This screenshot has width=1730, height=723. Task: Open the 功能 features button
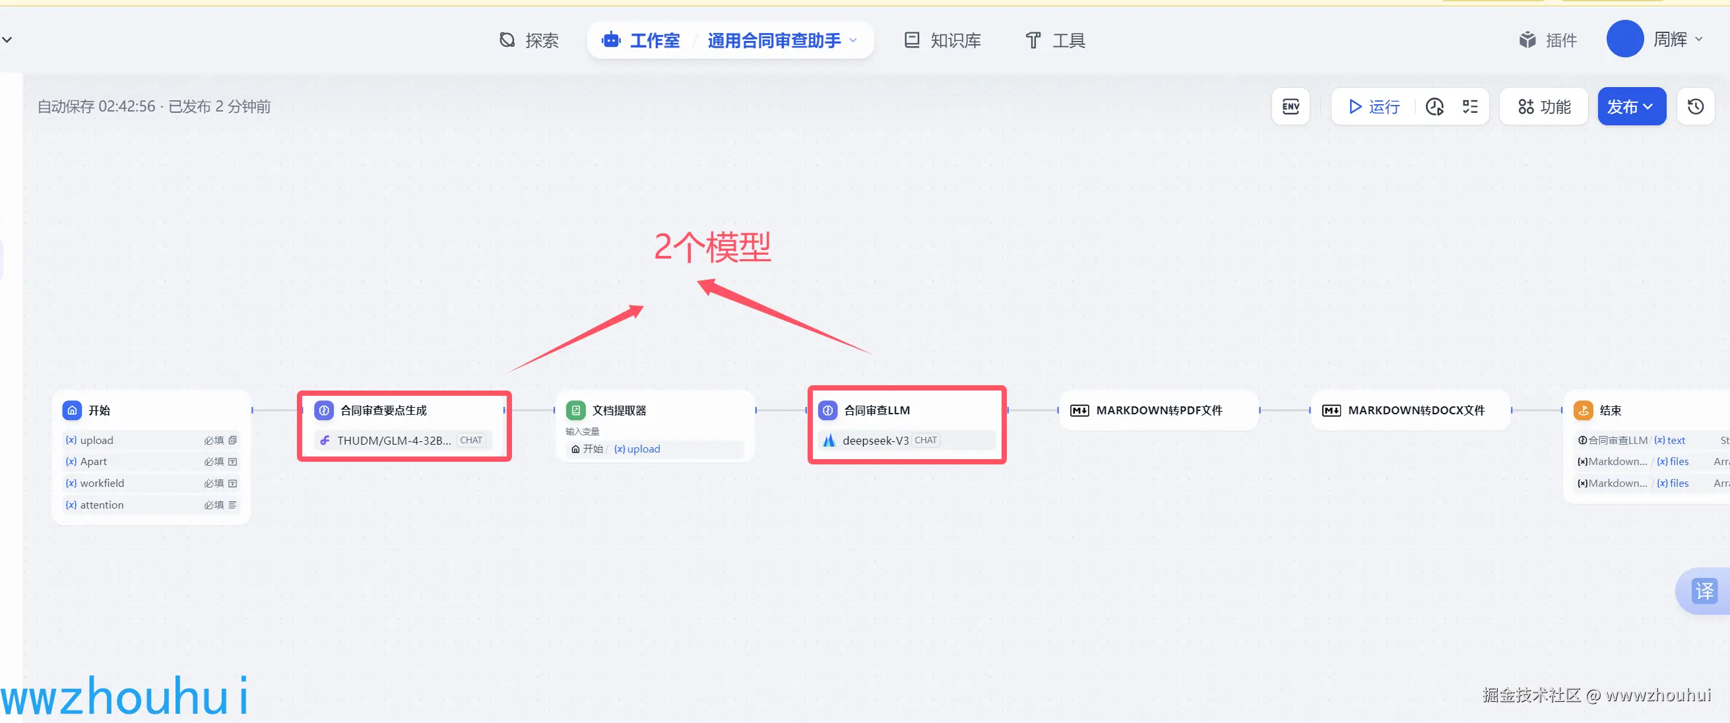coord(1543,107)
